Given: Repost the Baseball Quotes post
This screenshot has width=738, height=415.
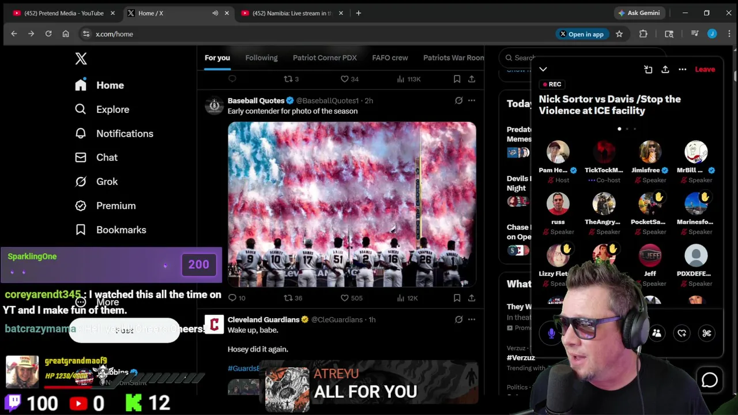Looking at the screenshot, I should [x=288, y=298].
